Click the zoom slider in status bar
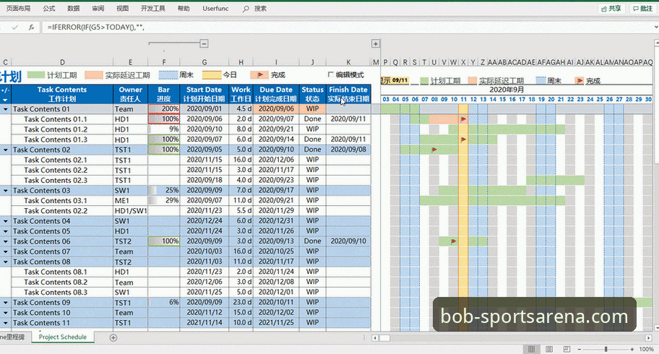 coord(606,349)
